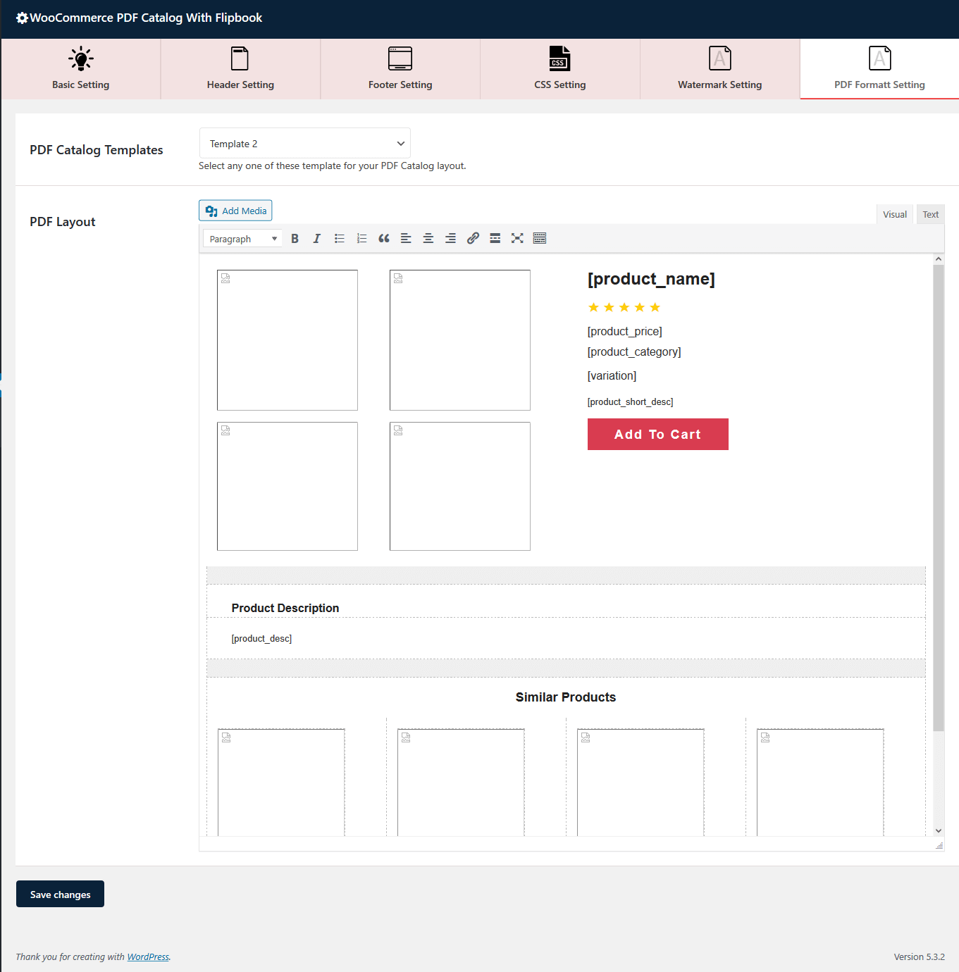Switch the editor to Visual mode

pyautogui.click(x=895, y=215)
